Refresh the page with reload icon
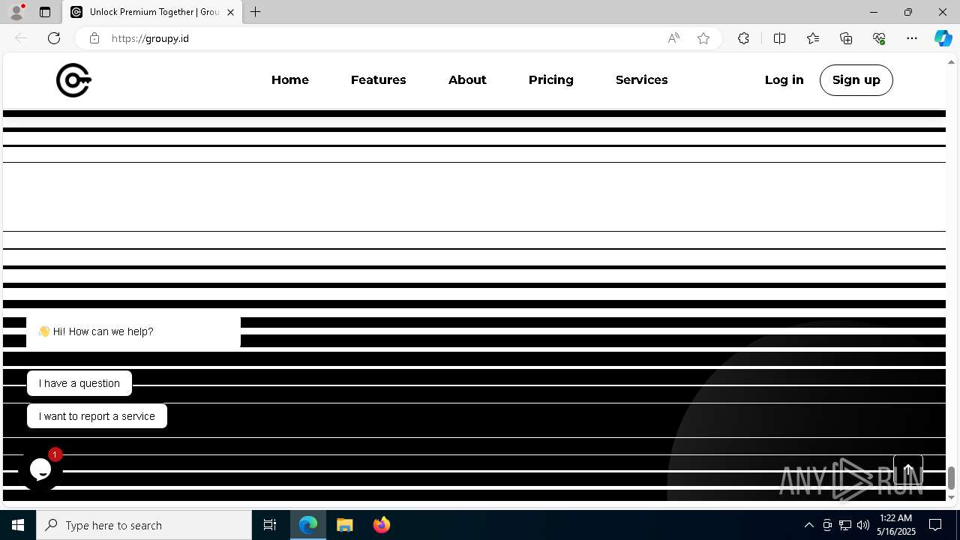960x540 pixels. [x=54, y=38]
